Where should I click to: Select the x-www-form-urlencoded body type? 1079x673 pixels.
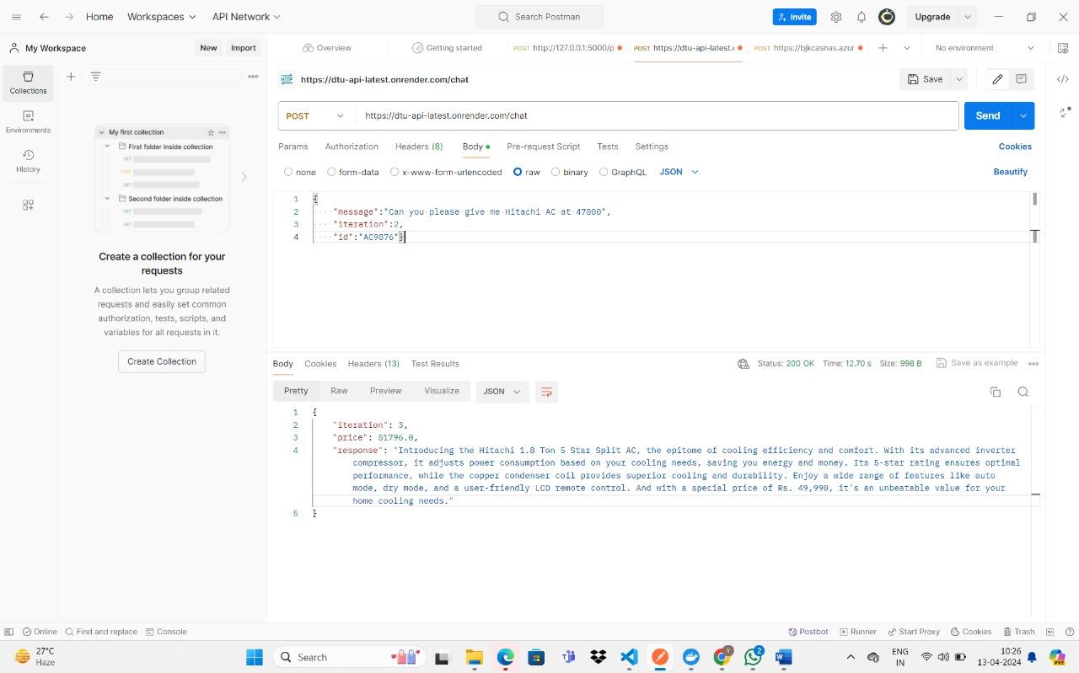446,172
